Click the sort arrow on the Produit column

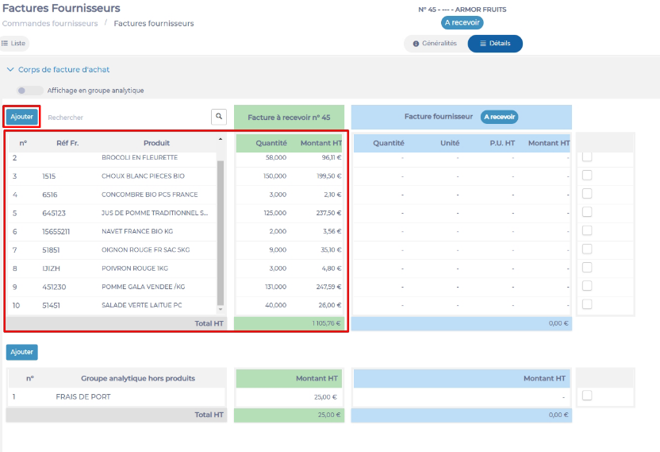coord(221,139)
